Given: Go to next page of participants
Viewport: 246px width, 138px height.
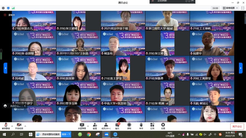Looking at the screenshot, I should [x=241, y=68].
